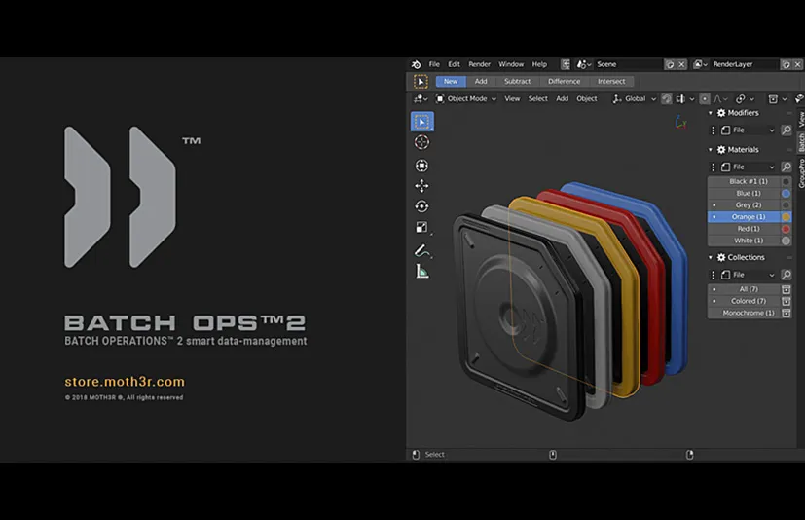Click the collection icon beside Colored (7)

click(x=786, y=301)
